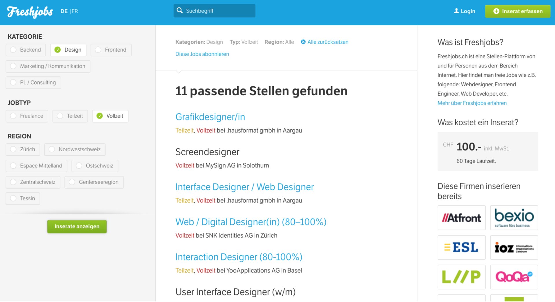The width and height of the screenshot is (555, 302).
Task: Click the QoQa advertiser logo
Action: [x=514, y=277]
